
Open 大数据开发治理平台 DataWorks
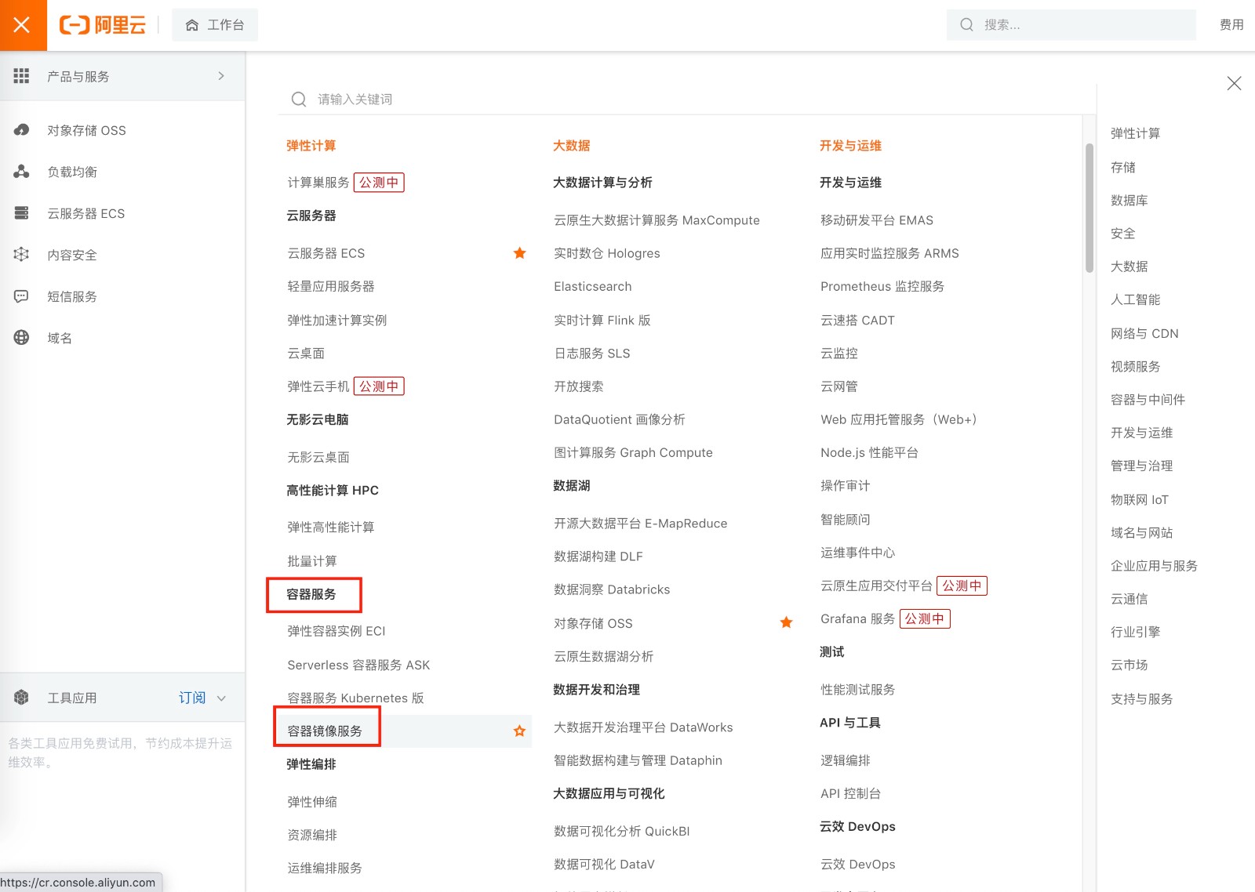(x=643, y=727)
